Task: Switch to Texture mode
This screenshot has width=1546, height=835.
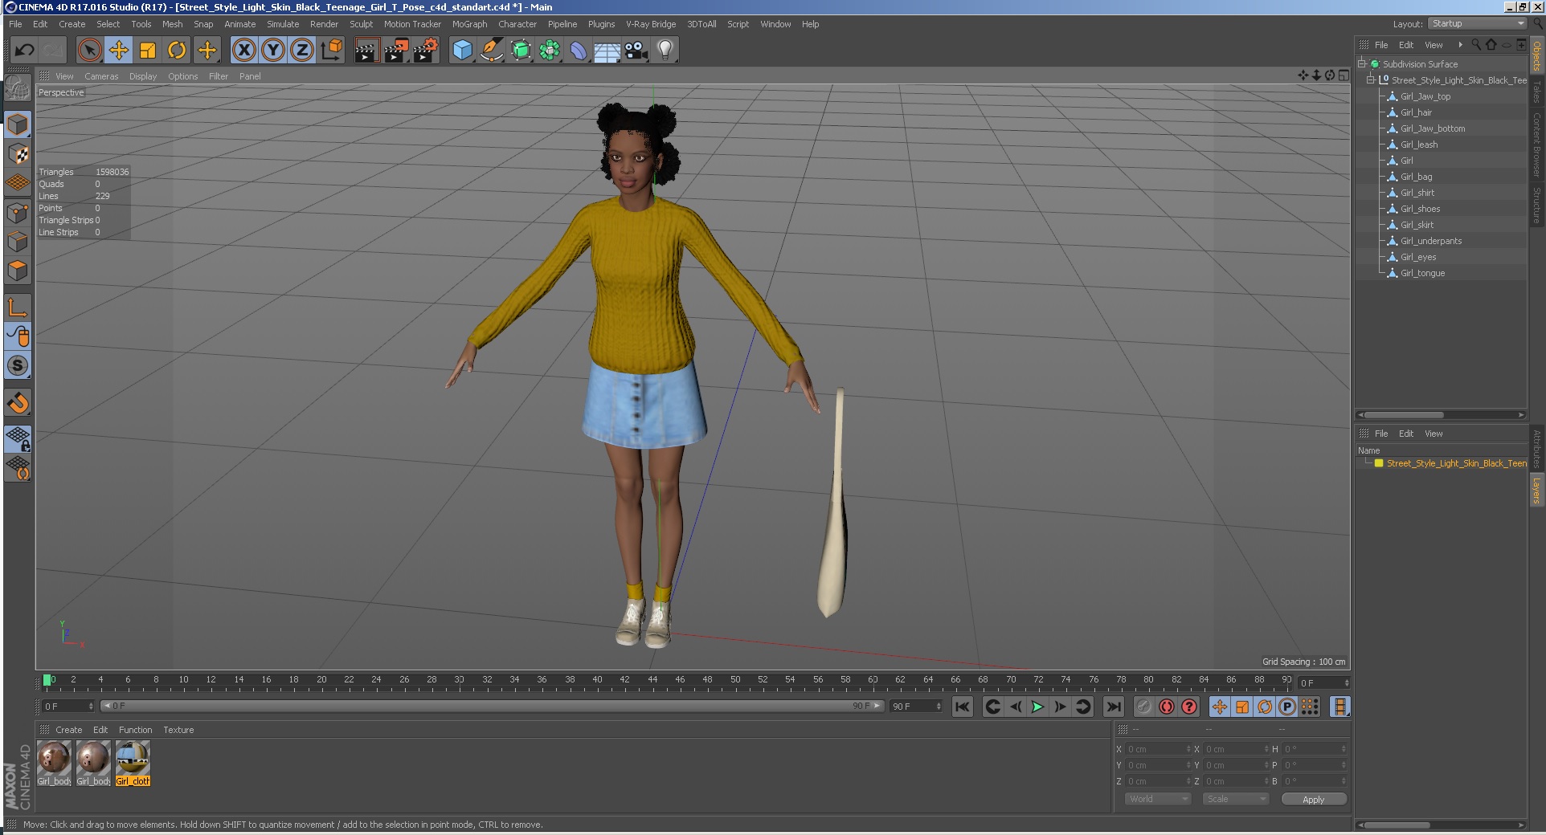Action: [x=18, y=154]
